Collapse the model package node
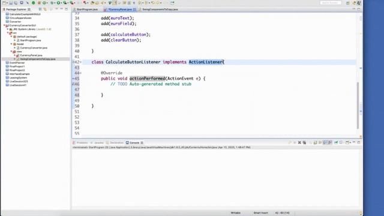This screenshot has width=384, height=216. pyautogui.click(x=11, y=44)
